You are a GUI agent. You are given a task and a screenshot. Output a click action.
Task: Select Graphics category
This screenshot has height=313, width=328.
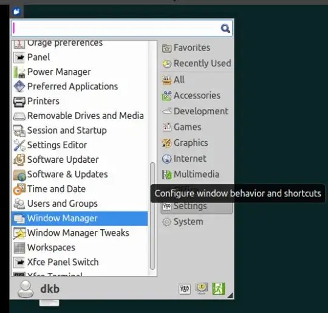[197, 143]
